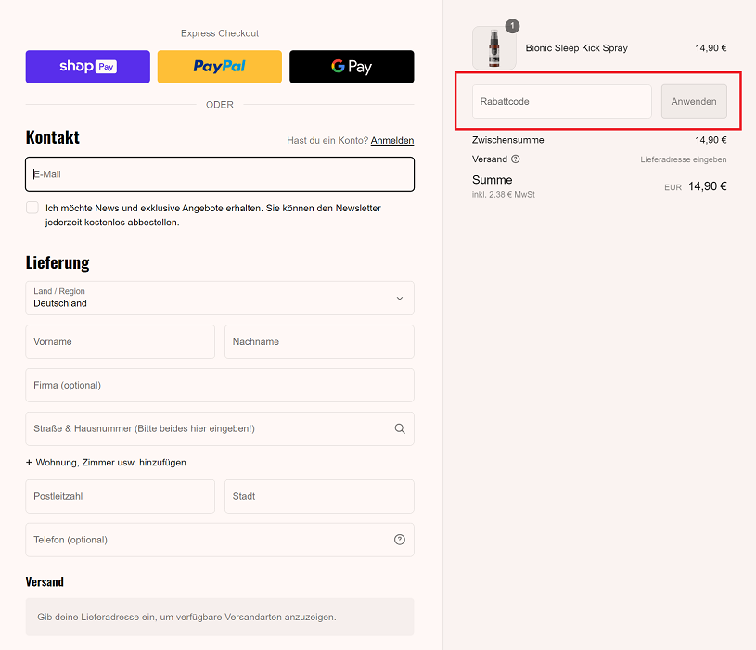
Task: Select the Nachname text field
Action: tap(319, 341)
